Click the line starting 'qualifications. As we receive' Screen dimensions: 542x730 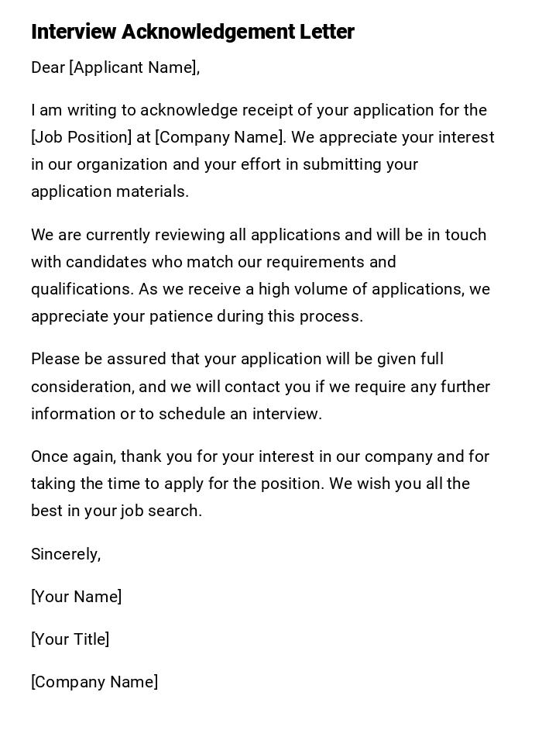[260, 289]
